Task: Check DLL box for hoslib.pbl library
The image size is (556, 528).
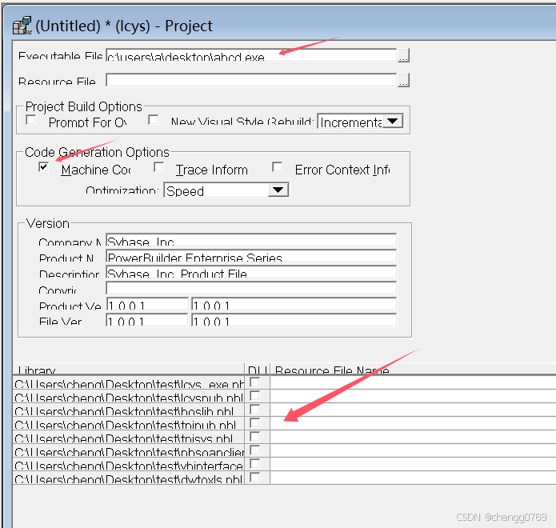Action: coord(255,410)
